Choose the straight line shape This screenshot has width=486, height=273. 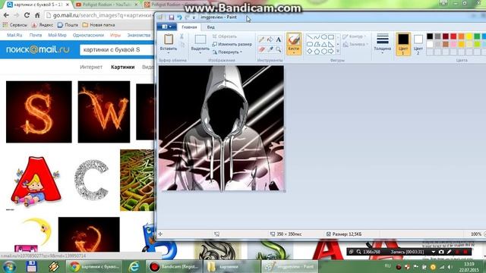click(309, 37)
